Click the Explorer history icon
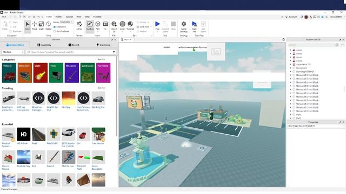 pyautogui.click(x=337, y=45)
